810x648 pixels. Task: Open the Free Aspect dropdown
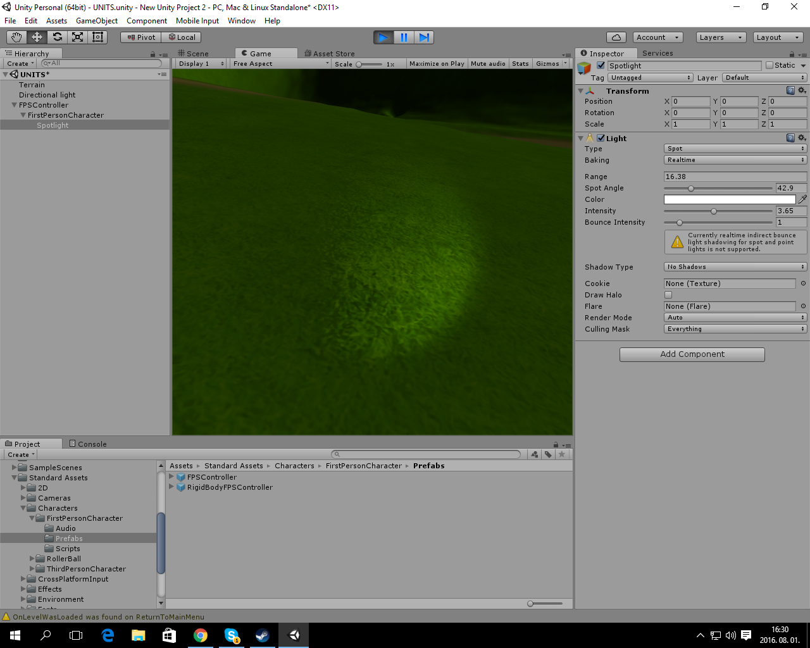(x=280, y=64)
